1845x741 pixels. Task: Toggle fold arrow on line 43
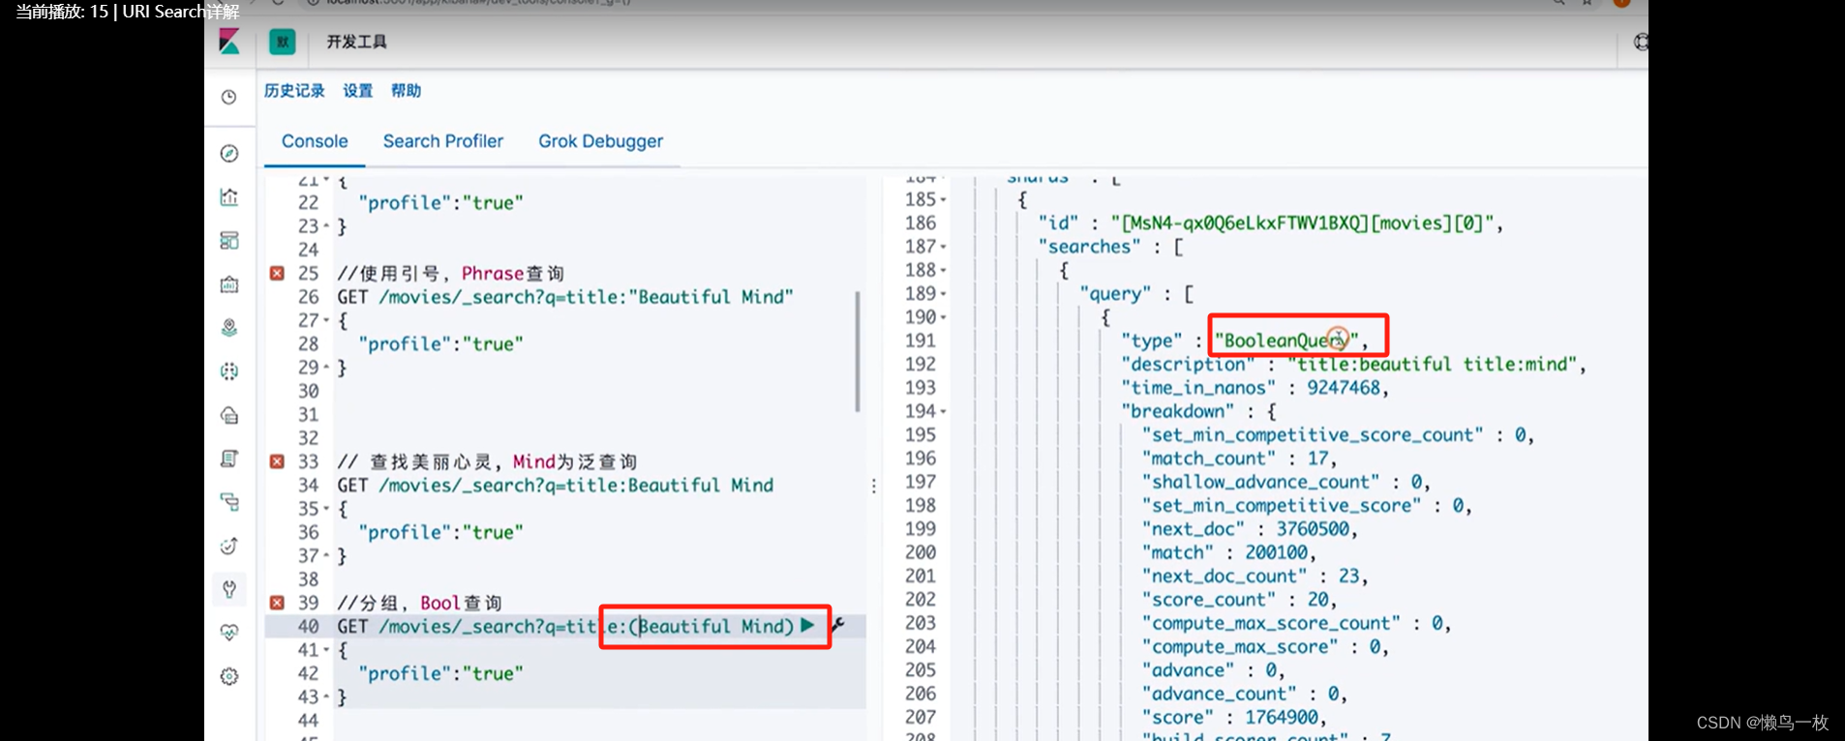point(326,698)
